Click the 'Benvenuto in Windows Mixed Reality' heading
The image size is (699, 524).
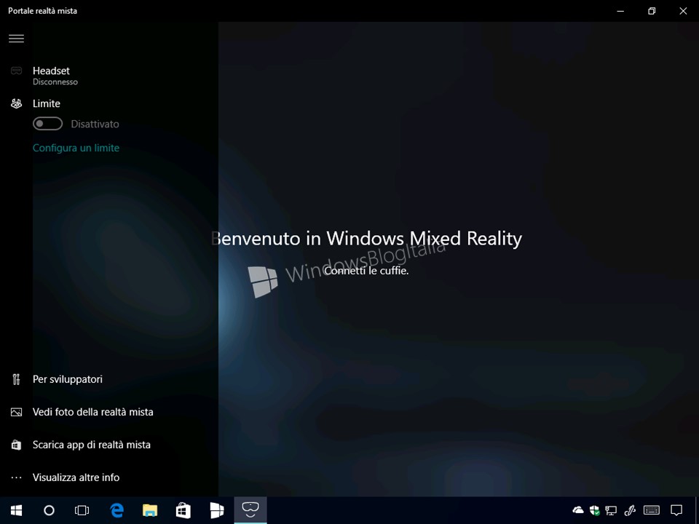[x=366, y=239]
